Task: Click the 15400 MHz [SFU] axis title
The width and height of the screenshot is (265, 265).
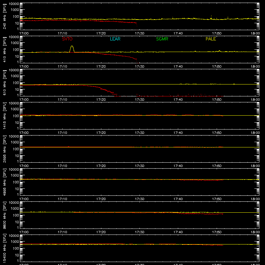Action: 4,248
